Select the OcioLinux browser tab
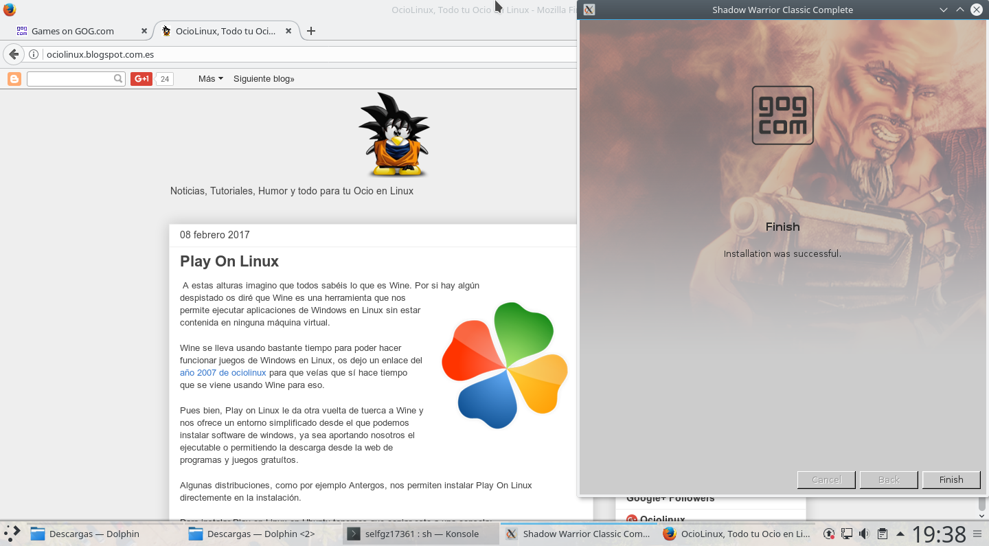Screen dimensions: 989x546 point(227,31)
